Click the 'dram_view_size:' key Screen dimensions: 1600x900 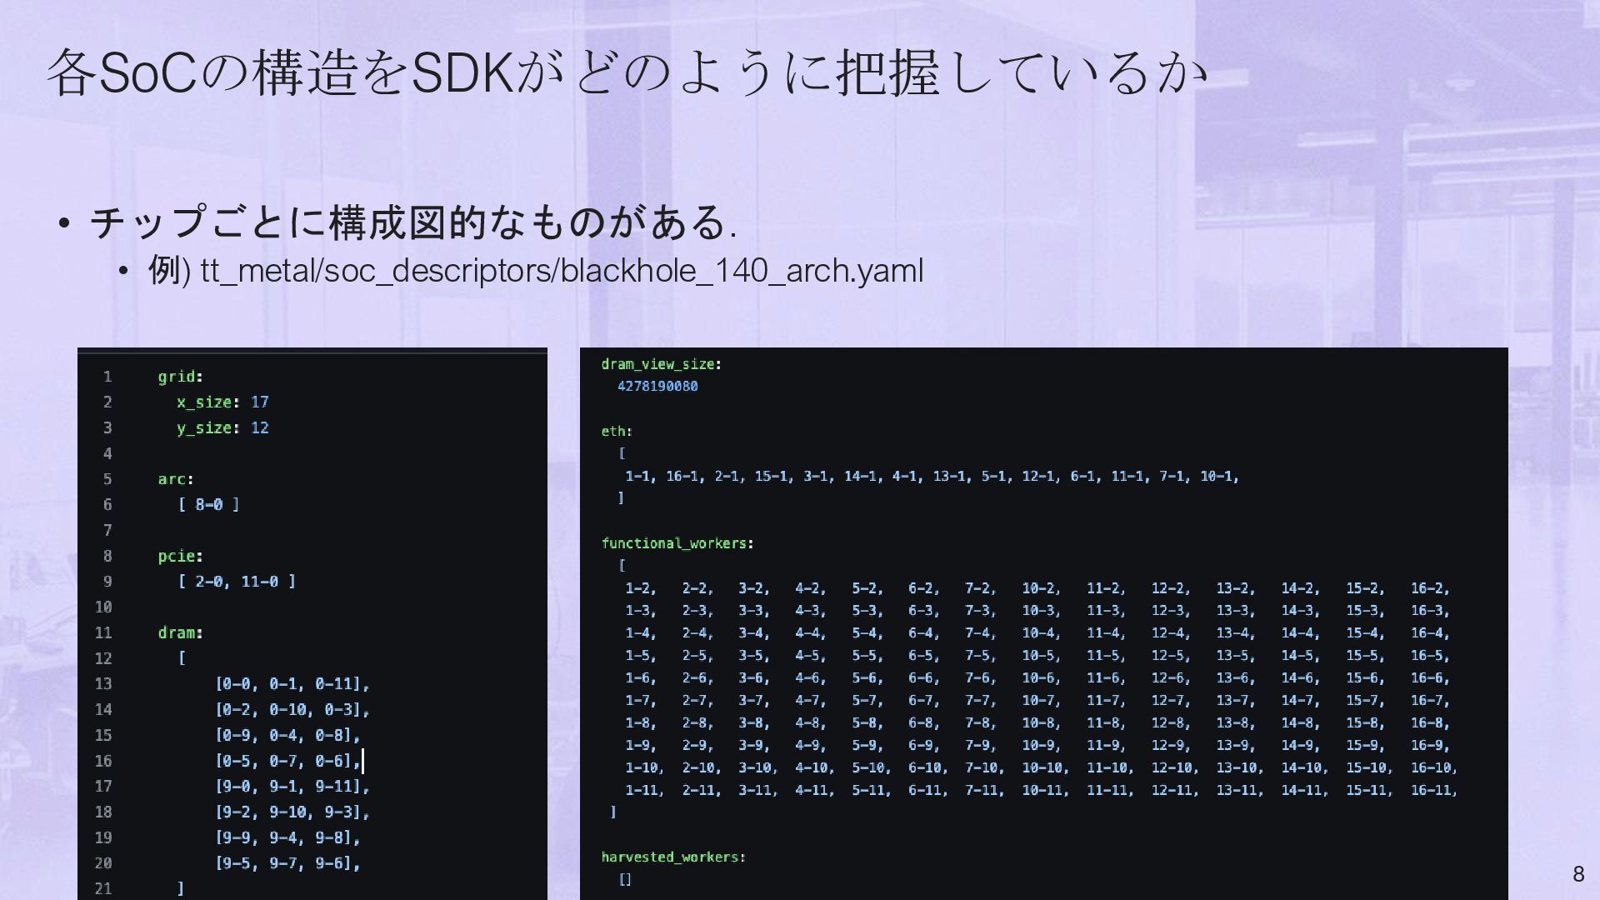(x=662, y=364)
